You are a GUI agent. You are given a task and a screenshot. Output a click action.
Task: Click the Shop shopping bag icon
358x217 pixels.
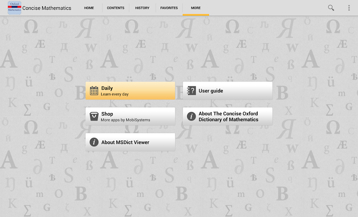click(94, 117)
